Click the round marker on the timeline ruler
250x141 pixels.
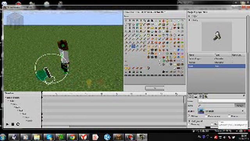[x=102, y=94]
